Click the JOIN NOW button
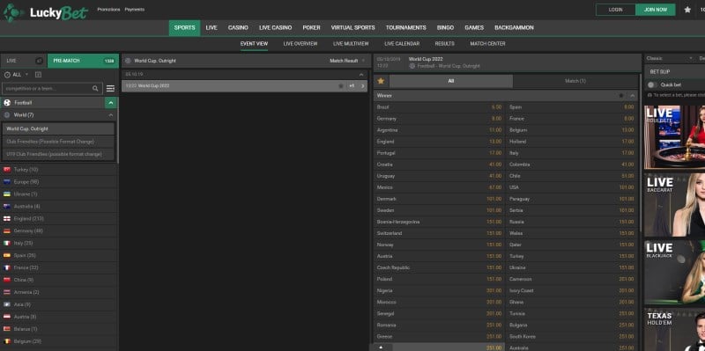 656,10
